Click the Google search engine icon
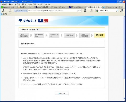The width and height of the screenshot is (126, 102). [97, 11]
